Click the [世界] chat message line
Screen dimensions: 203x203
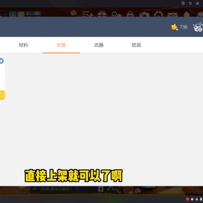(59, 189)
